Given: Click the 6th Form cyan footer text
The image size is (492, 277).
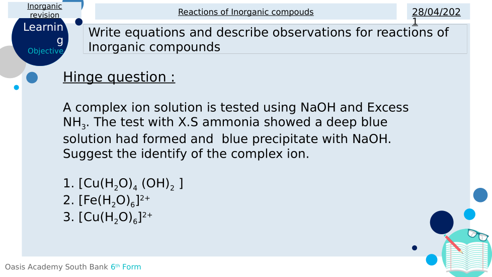Looking at the screenshot, I should tap(126, 267).
